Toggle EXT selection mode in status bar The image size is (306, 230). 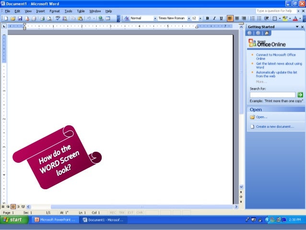pyautogui.click(x=130, y=213)
